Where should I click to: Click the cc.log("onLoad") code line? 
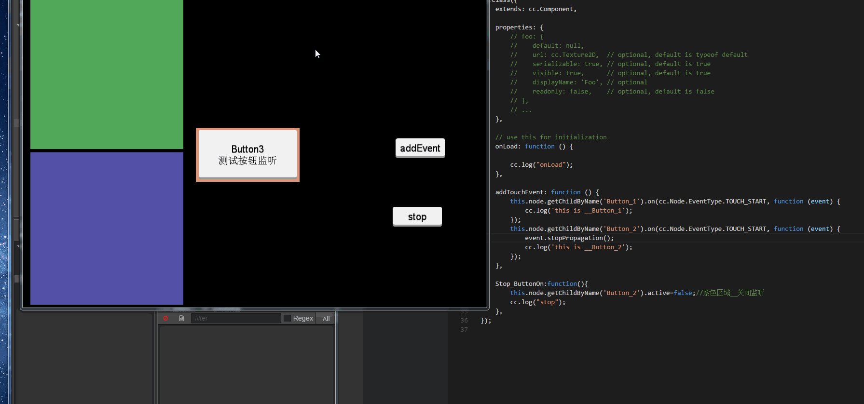click(541, 165)
